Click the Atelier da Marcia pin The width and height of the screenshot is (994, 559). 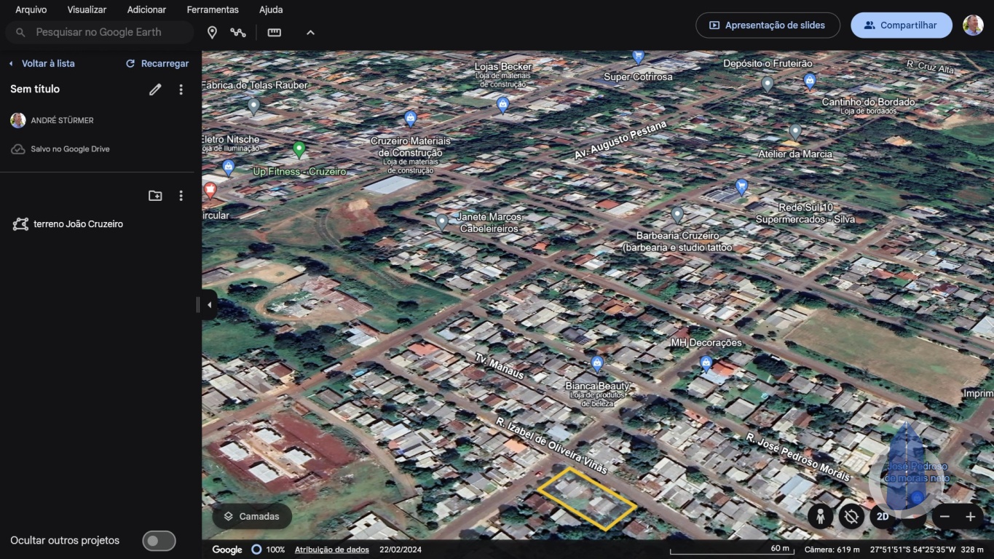(795, 132)
